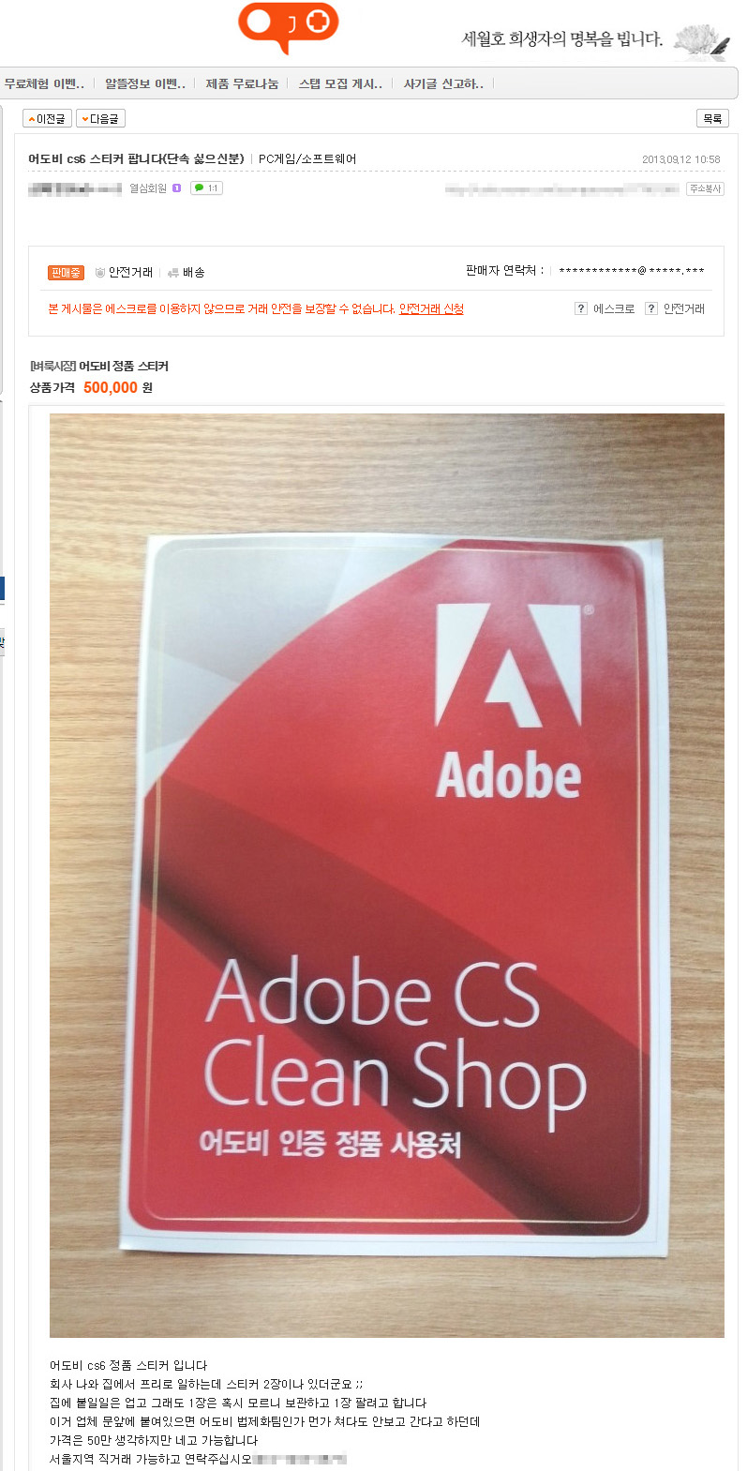Click the orange speech-bubble site logo
This screenshot has width=747, height=1471.
(288, 26)
